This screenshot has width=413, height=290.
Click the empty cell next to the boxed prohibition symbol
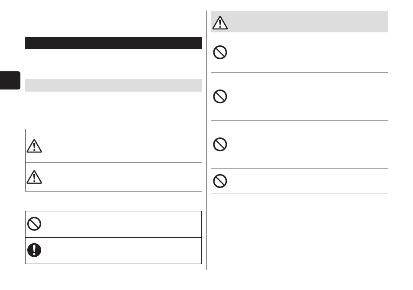pos(122,224)
